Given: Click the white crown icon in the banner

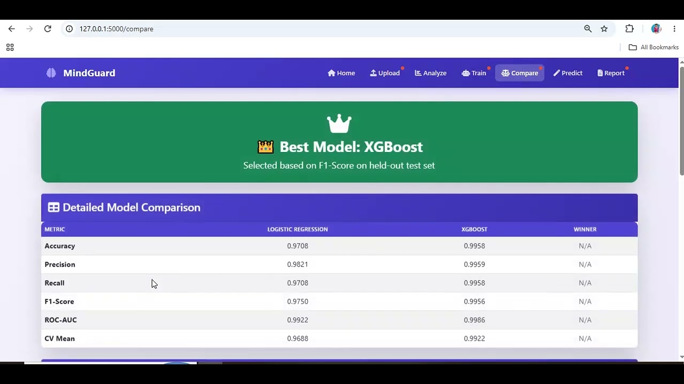Looking at the screenshot, I should click(x=339, y=124).
